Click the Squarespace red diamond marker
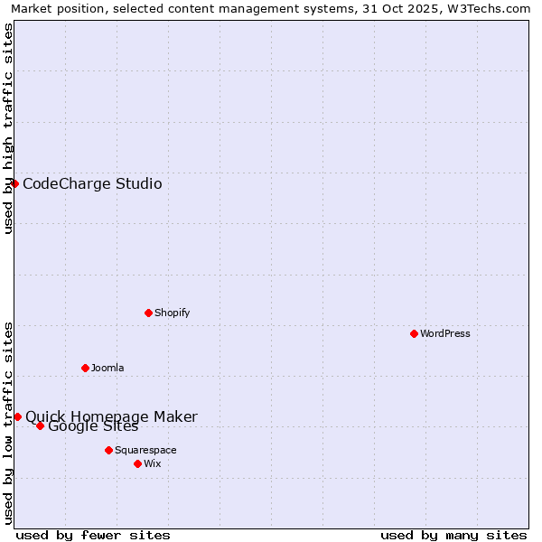The image size is (542, 542). [108, 450]
